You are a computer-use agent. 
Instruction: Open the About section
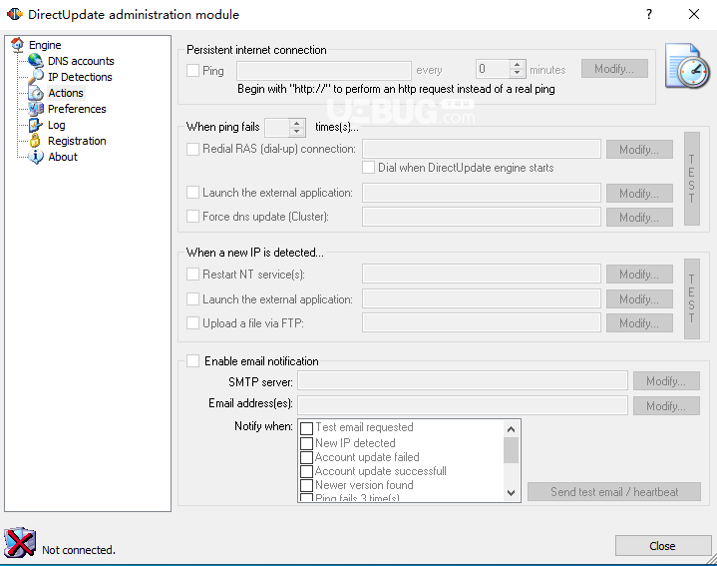pyautogui.click(x=63, y=157)
